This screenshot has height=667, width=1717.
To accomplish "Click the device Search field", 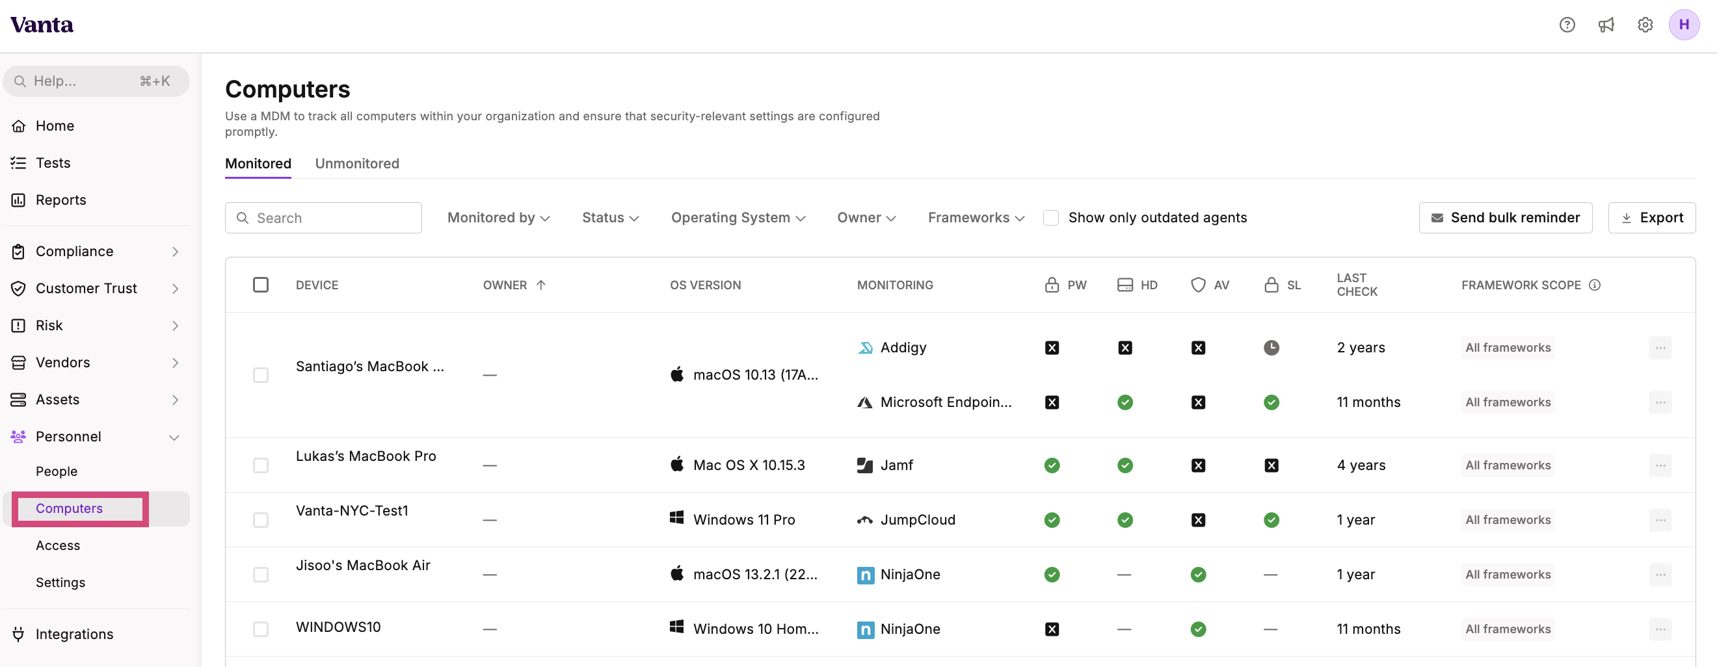I will pyautogui.click(x=323, y=218).
